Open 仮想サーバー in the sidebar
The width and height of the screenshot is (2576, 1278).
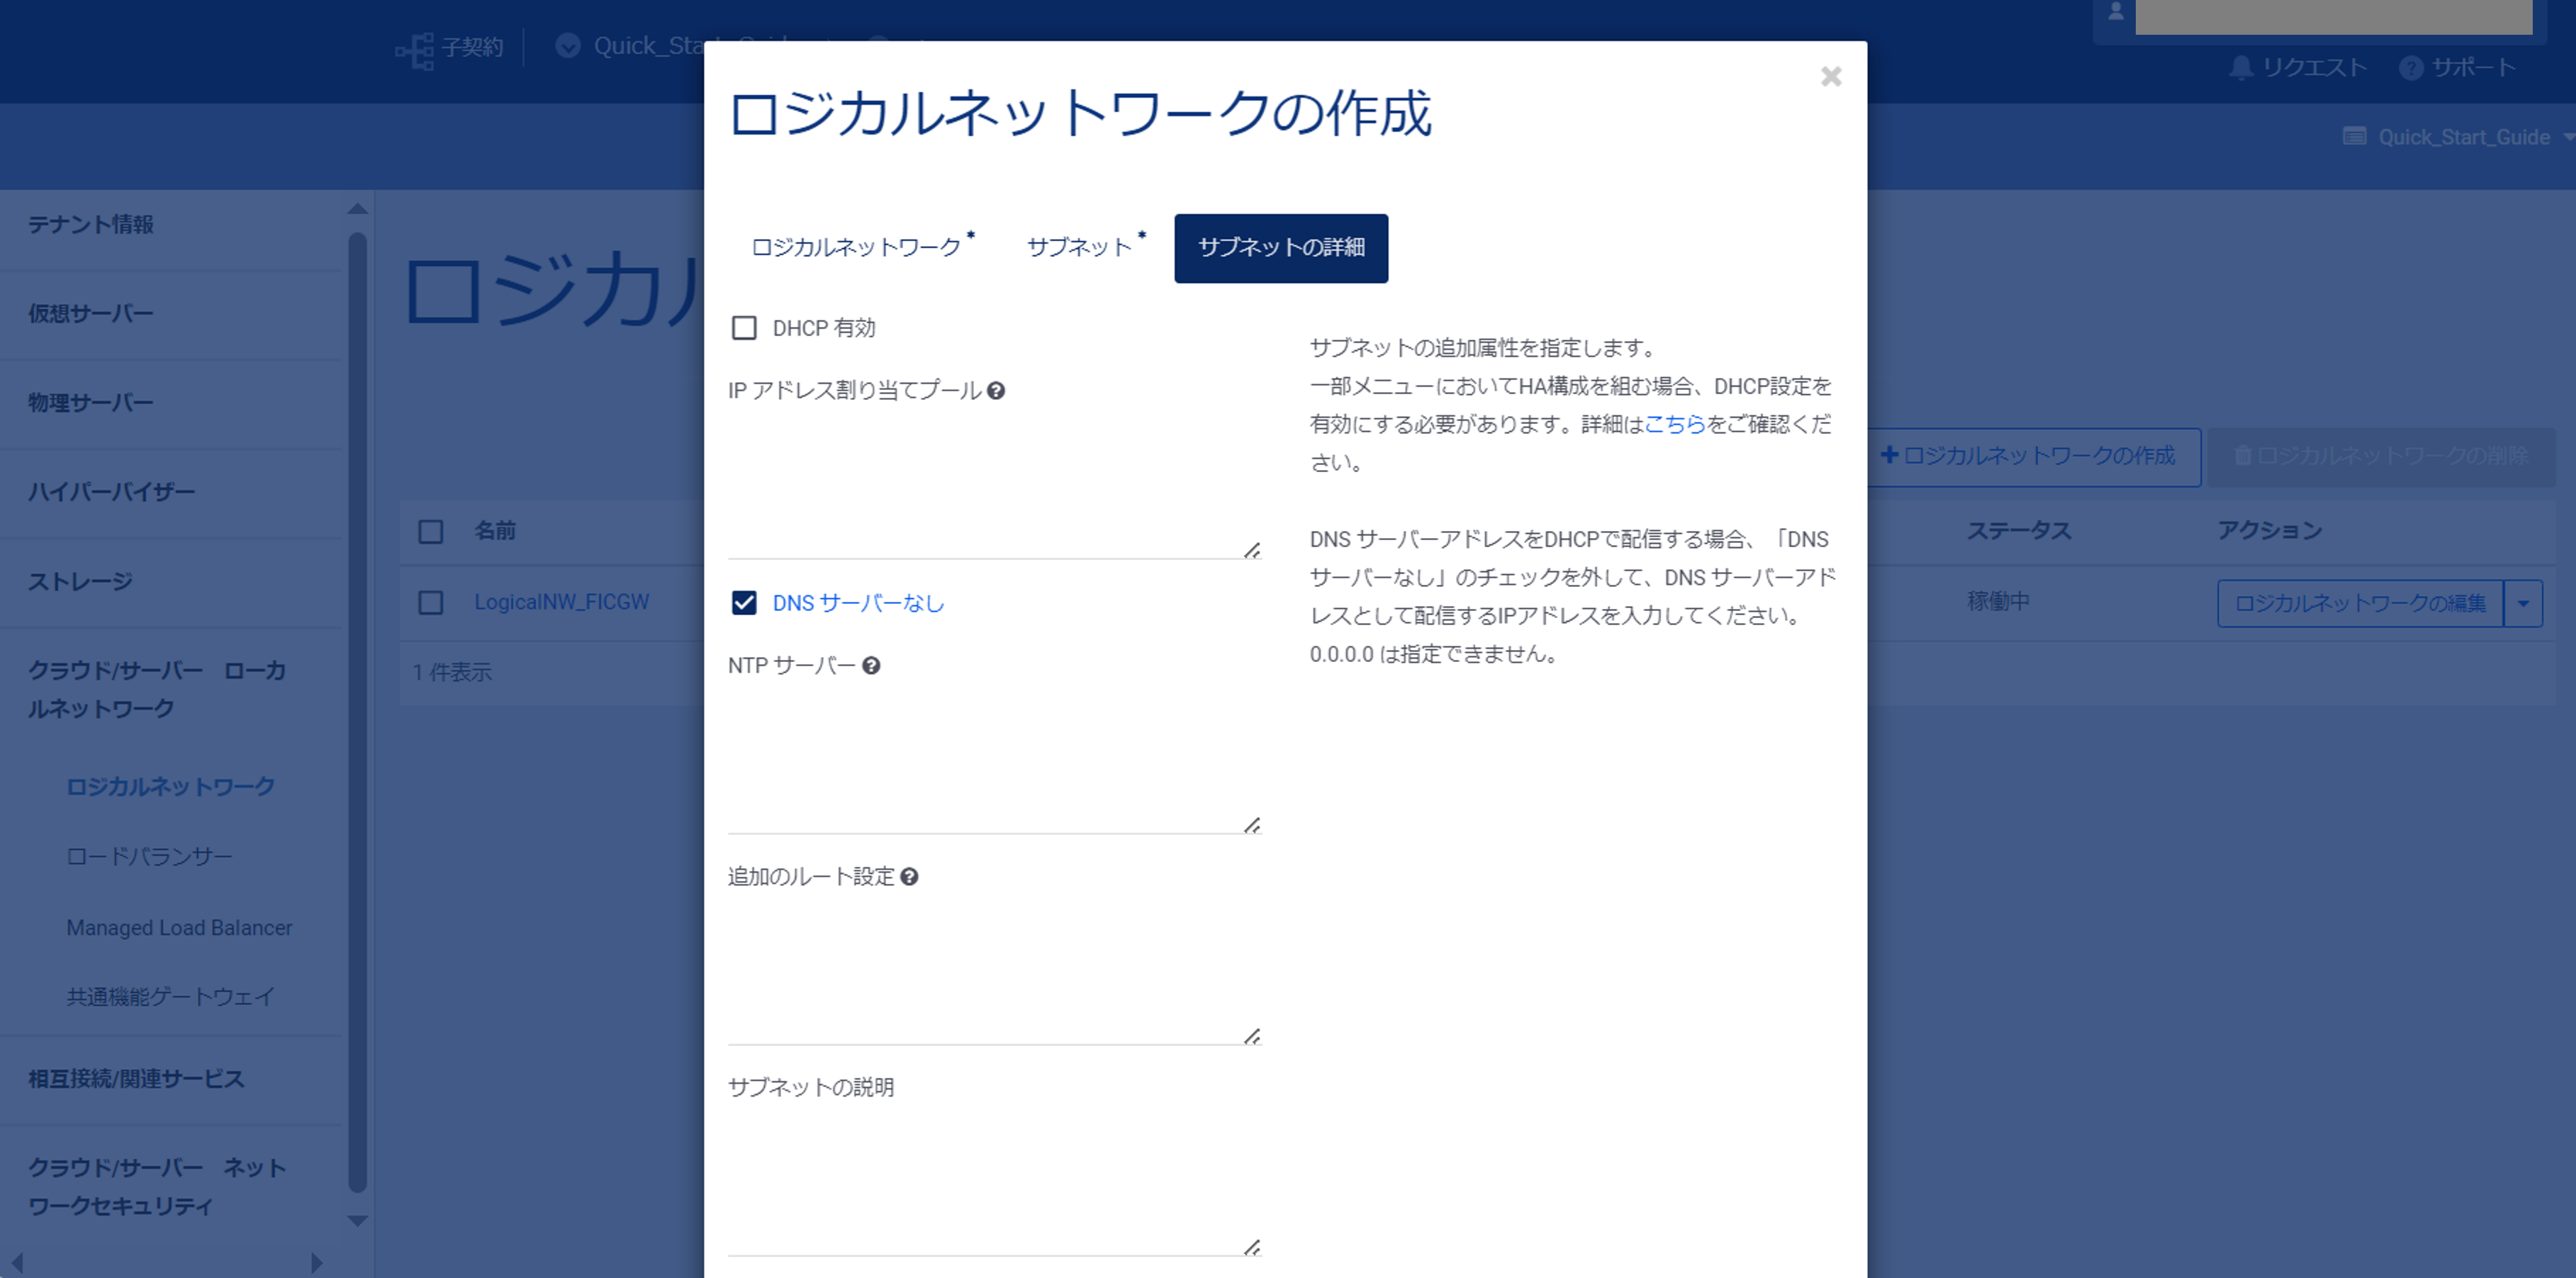[91, 313]
